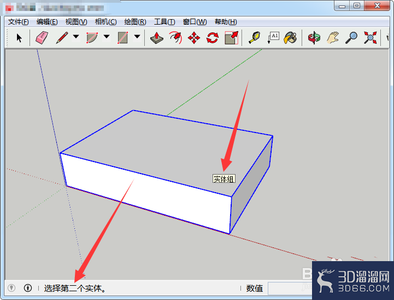394x300 pixels.
Task: Open the 编辑(E) menu
Action: (x=47, y=22)
